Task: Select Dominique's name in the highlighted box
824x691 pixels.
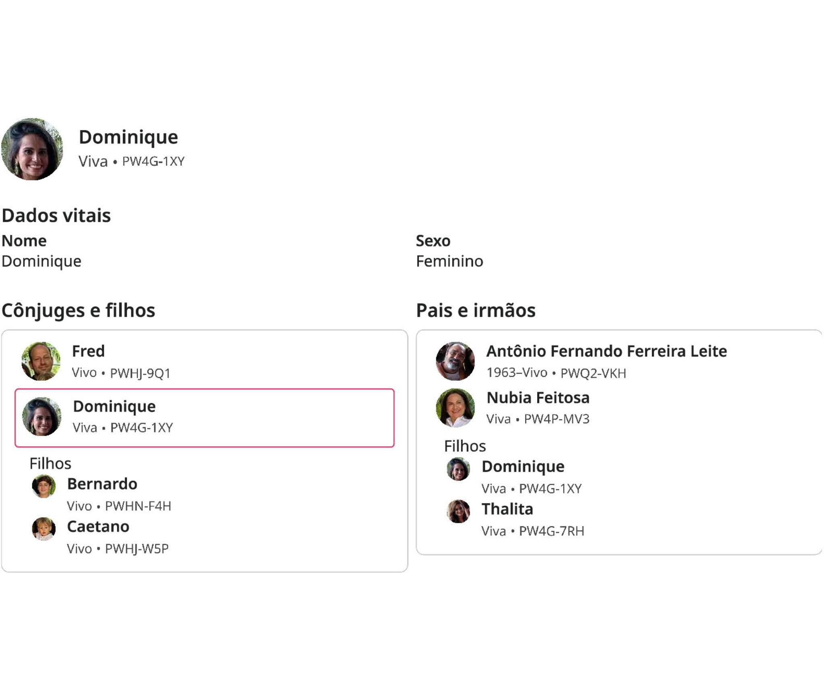Action: coord(114,406)
